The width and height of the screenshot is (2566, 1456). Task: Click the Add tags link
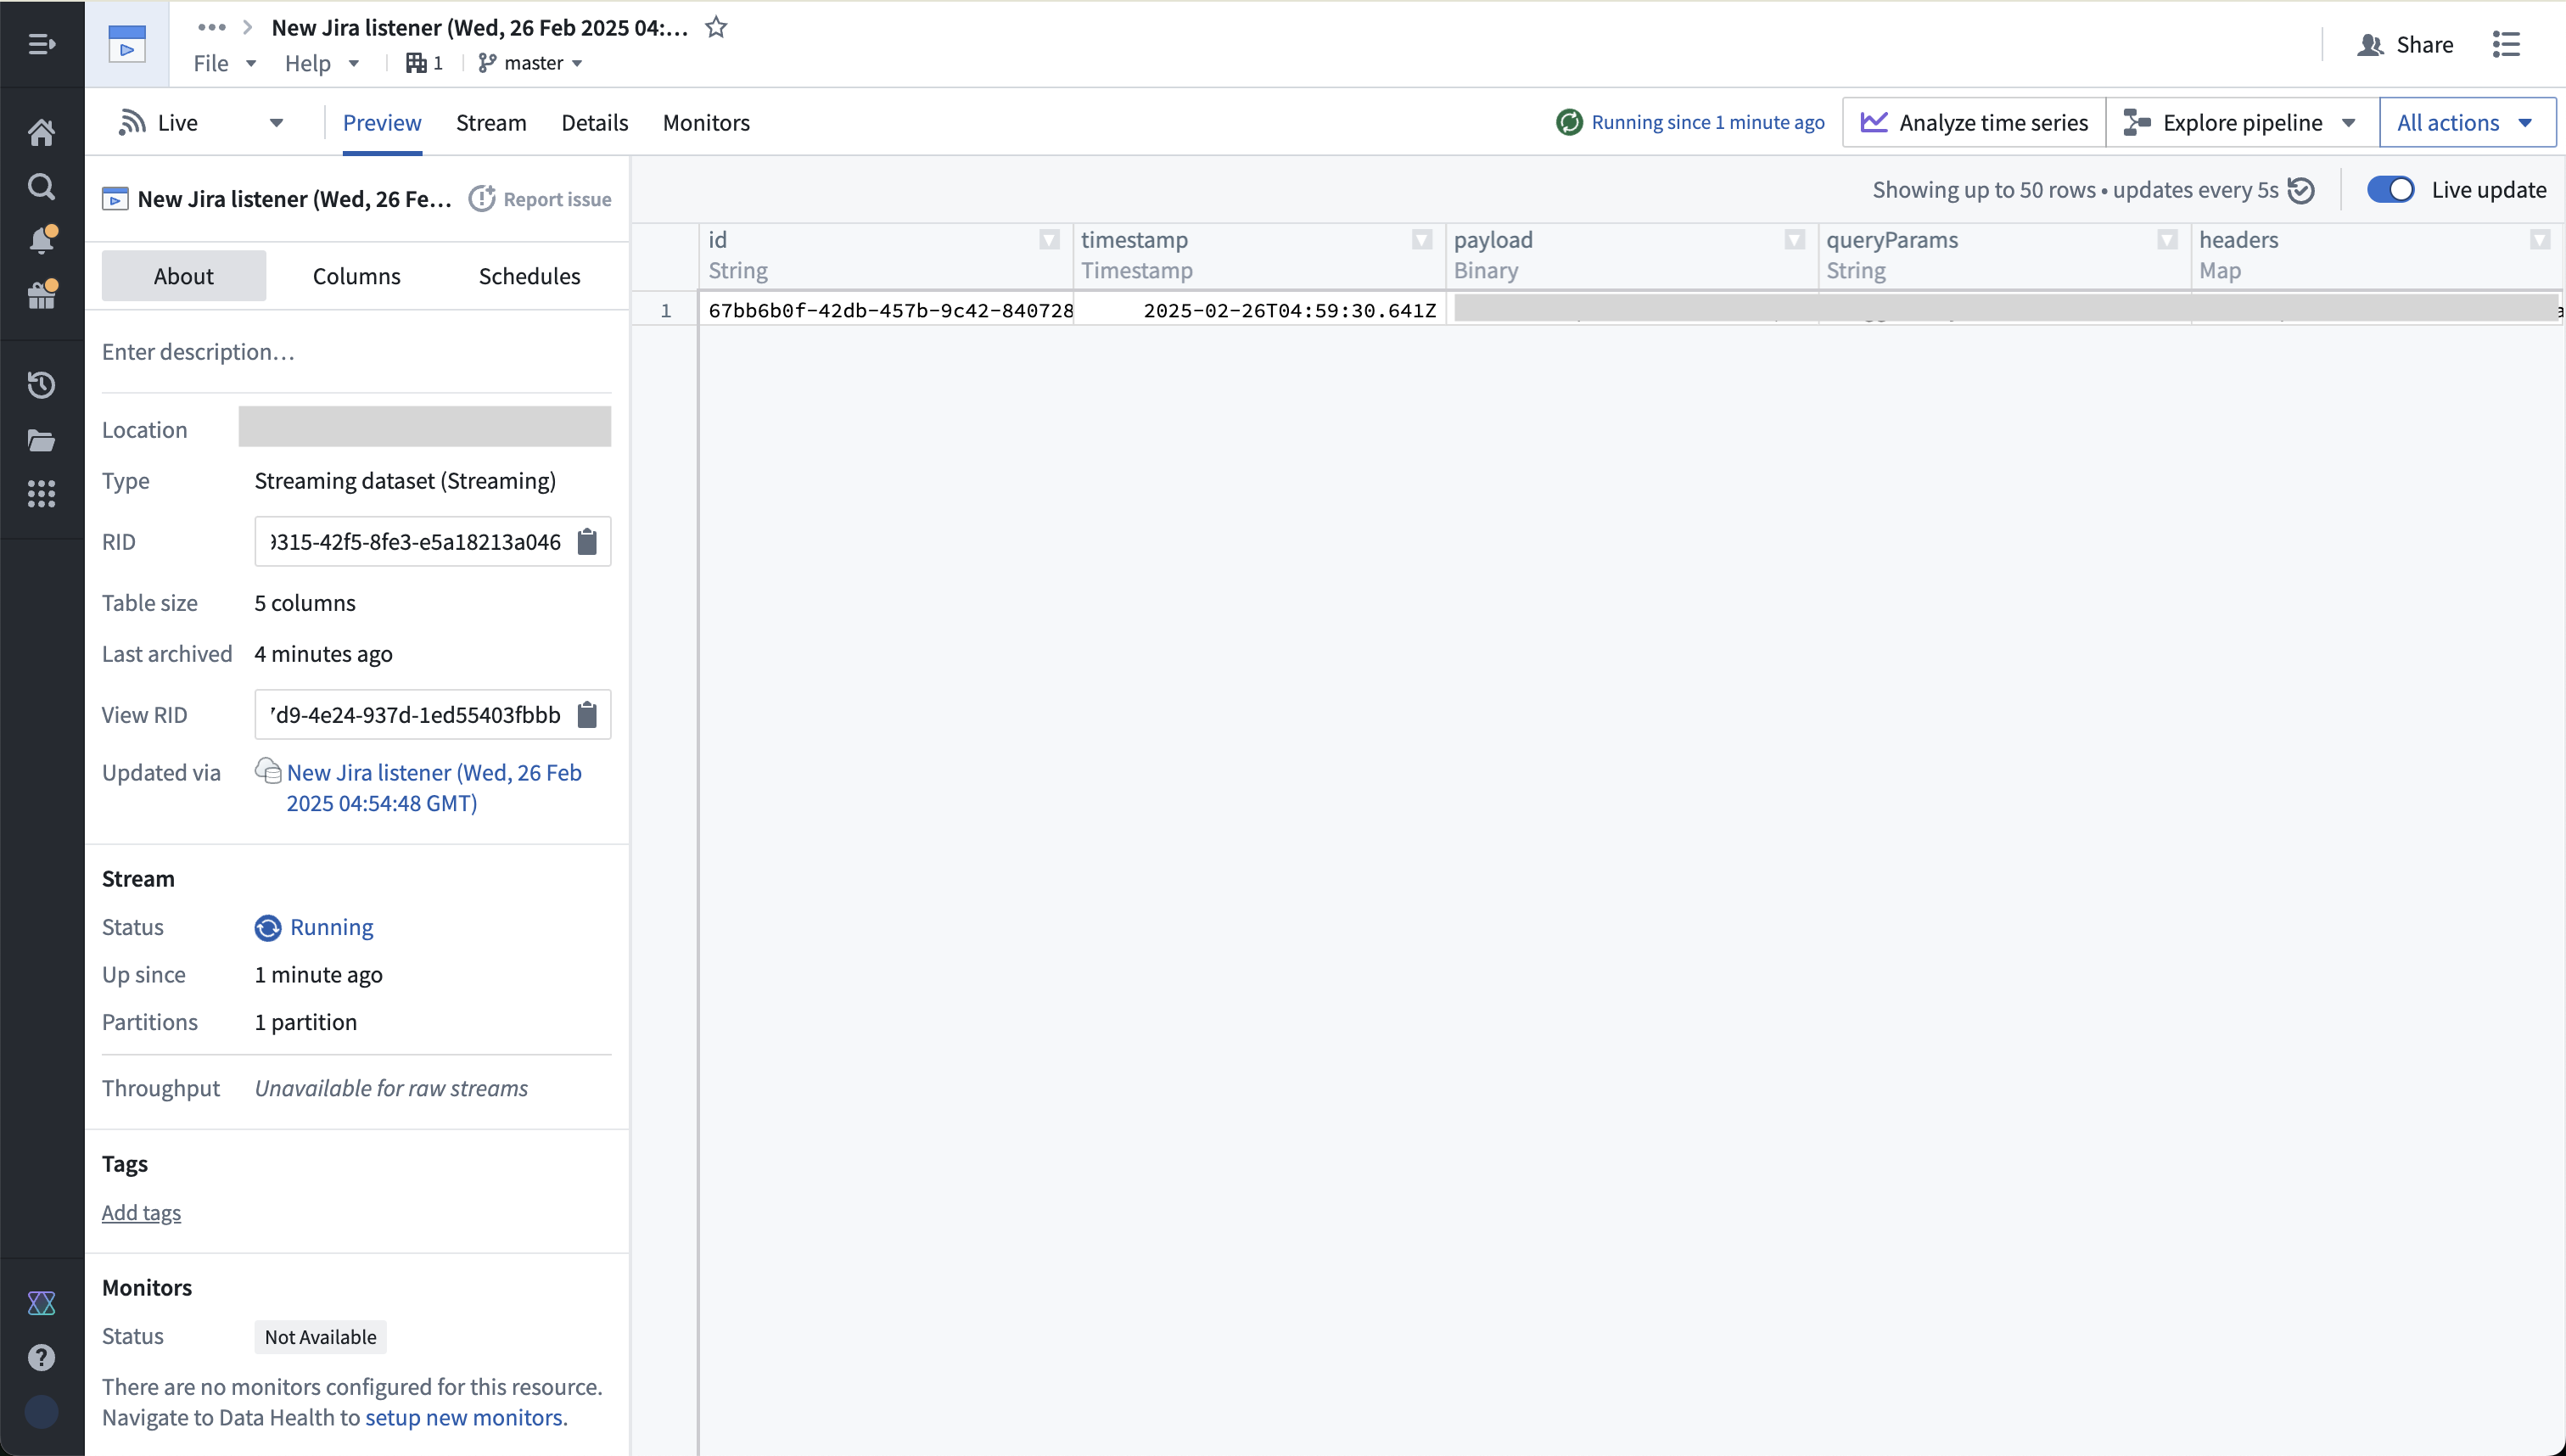pos(141,1212)
